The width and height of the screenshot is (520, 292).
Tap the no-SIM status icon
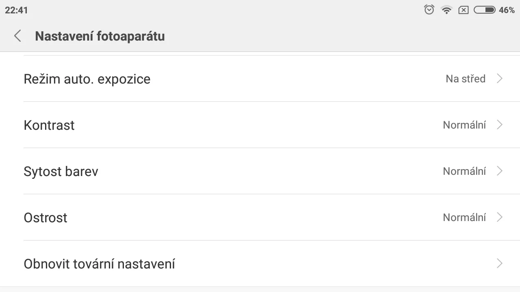[464, 10]
